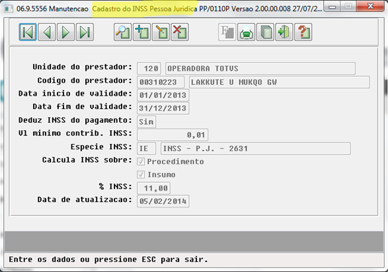
Task: Delete the record with red X icon
Action: tap(180, 32)
